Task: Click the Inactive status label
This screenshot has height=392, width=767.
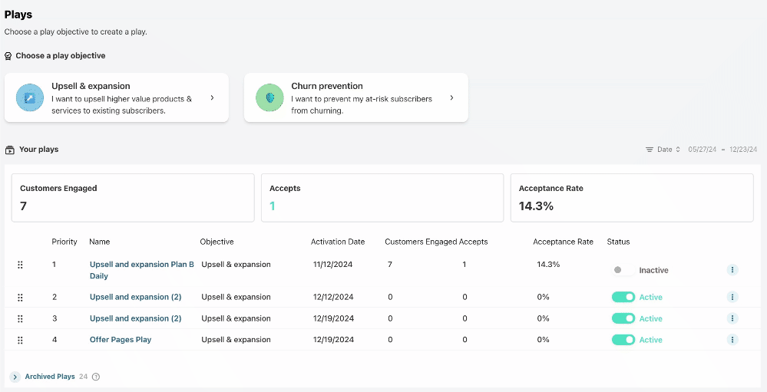Action: tap(653, 270)
